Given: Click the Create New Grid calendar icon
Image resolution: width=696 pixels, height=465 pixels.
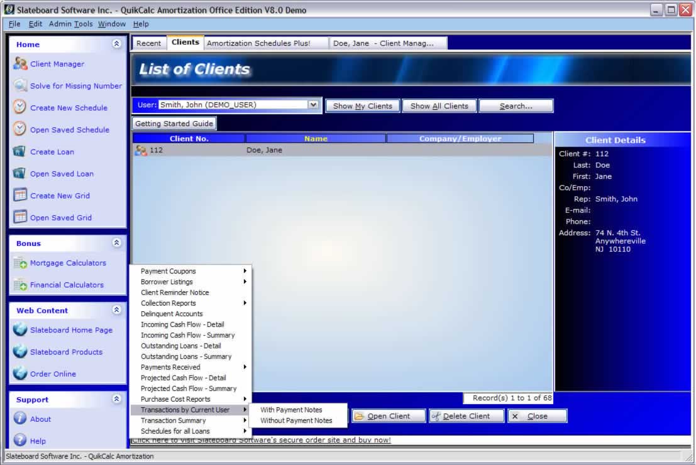Looking at the screenshot, I should 20,195.
